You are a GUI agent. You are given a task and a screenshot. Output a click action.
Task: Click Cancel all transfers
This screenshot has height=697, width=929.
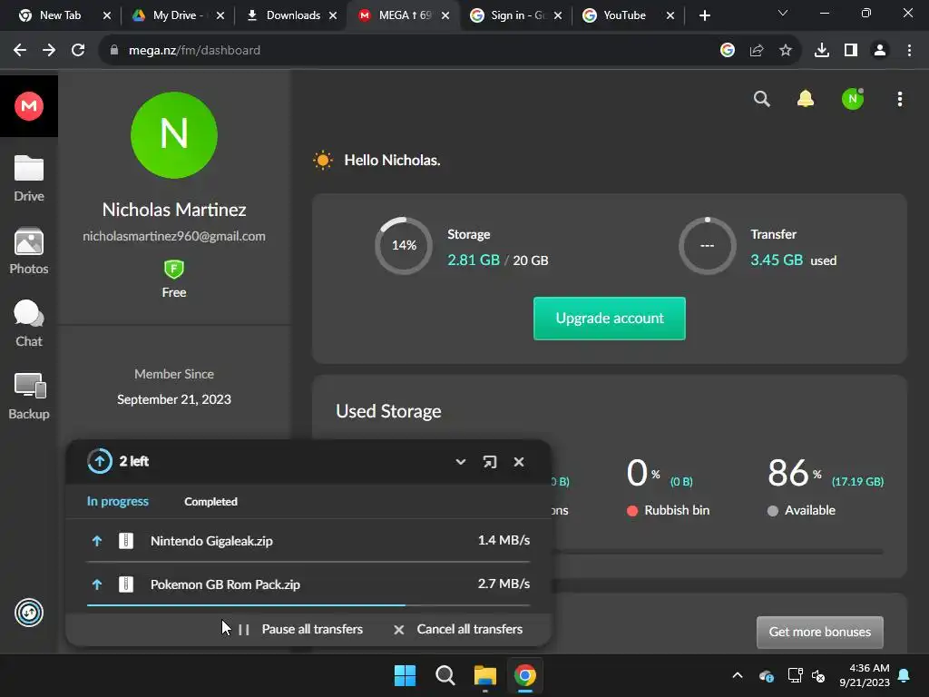(458, 630)
